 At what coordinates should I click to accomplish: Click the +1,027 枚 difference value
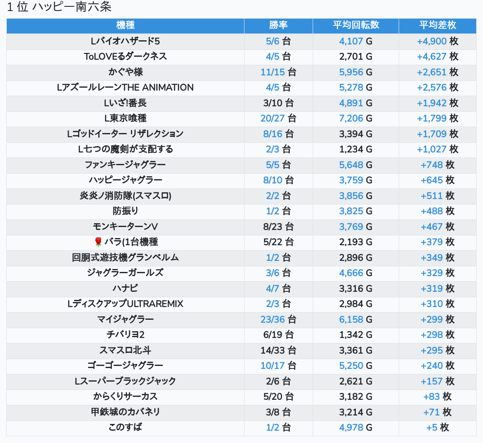click(437, 150)
